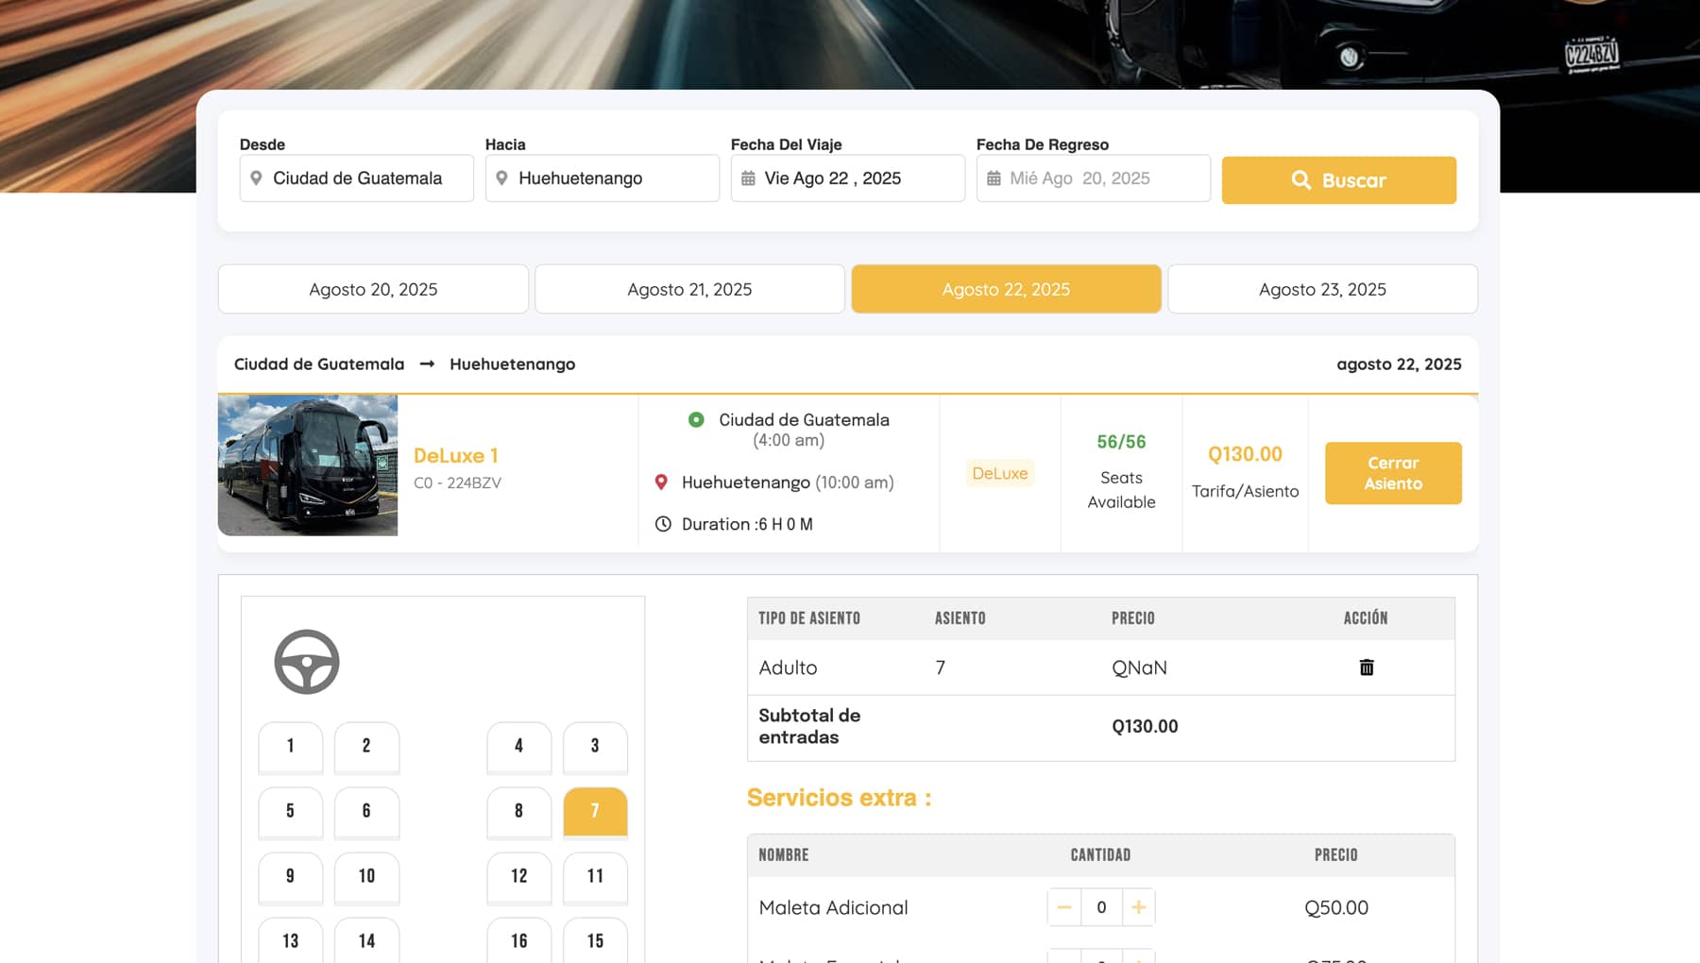Choose seat 1 in the bus layout
This screenshot has height=963, width=1700.
click(290, 746)
